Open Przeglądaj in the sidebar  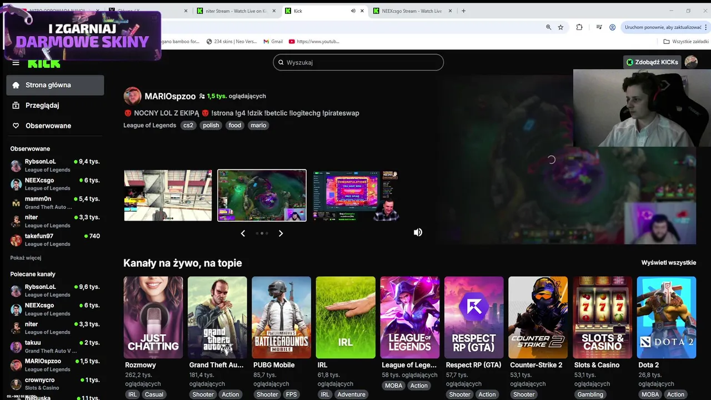click(x=55, y=106)
